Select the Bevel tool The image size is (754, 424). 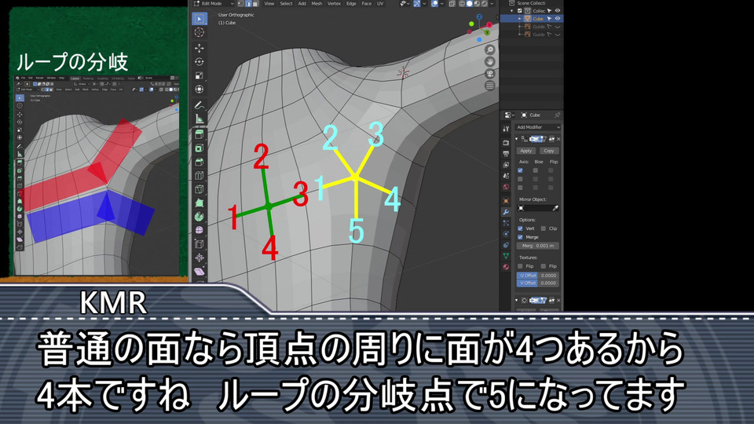click(199, 162)
